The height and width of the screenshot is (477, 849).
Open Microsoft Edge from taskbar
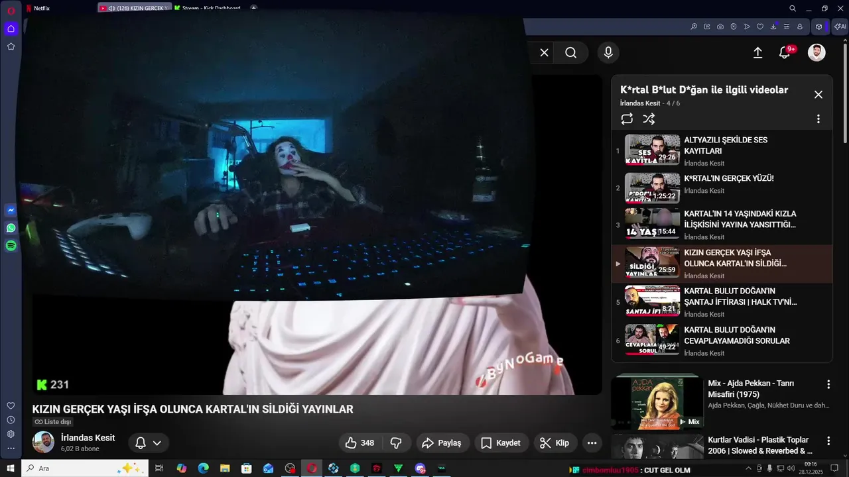click(203, 468)
